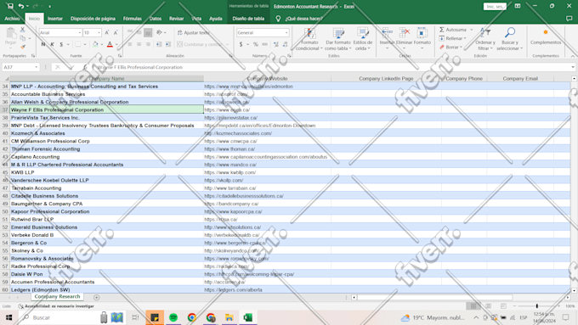Click the Format Painter brush icon
Image resolution: width=578 pixels, height=325 pixels.
point(23,47)
